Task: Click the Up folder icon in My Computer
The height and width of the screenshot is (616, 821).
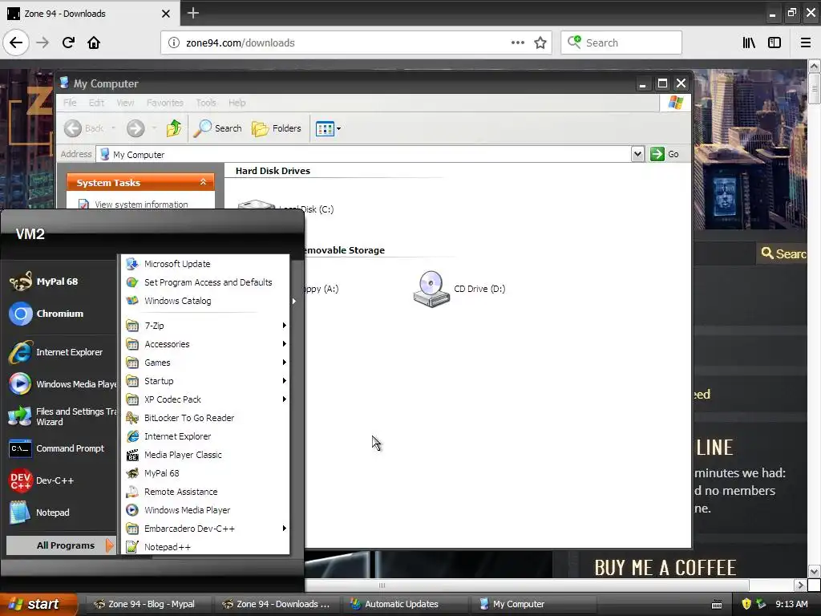Action: coord(174,128)
